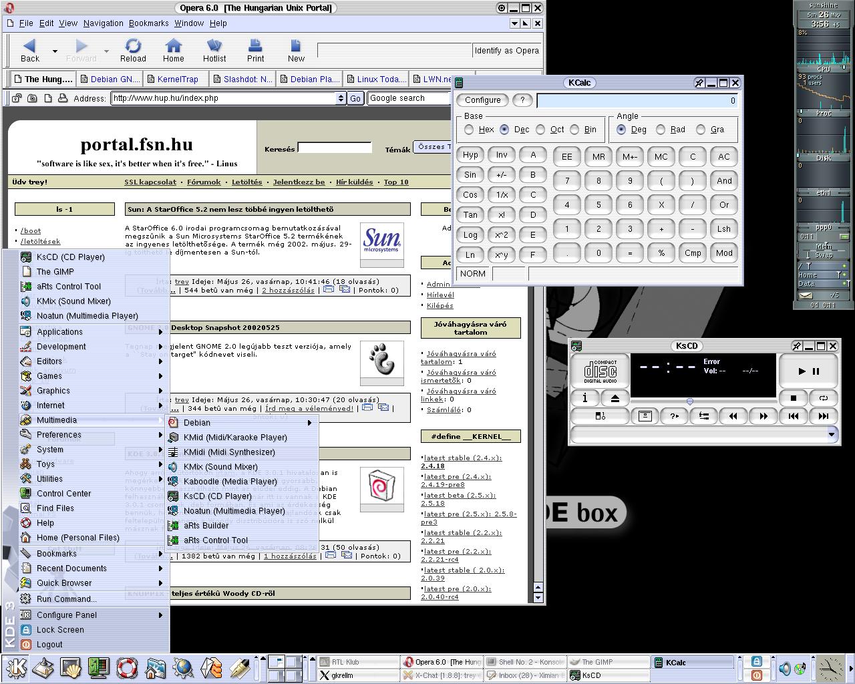Open the lifebuoy Help icon on panel

pos(126,668)
